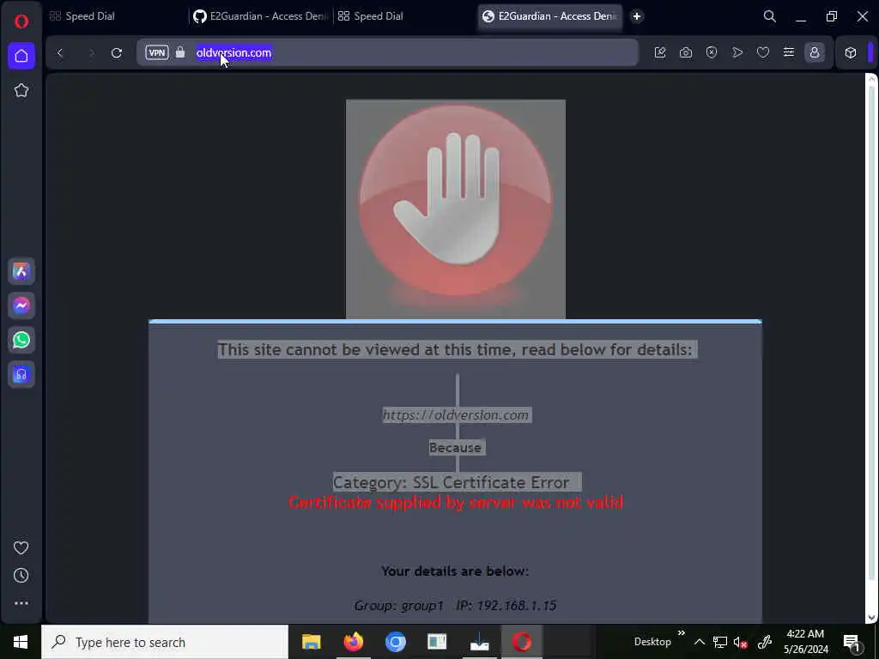Launch Aria AI from the sidebar
Screen dimensions: 879x659
(x=21, y=272)
